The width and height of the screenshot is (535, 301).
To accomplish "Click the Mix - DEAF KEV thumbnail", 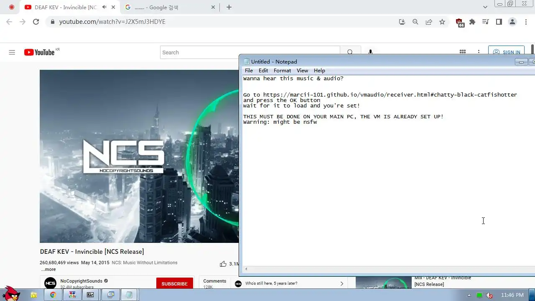I will tap(383, 282).
